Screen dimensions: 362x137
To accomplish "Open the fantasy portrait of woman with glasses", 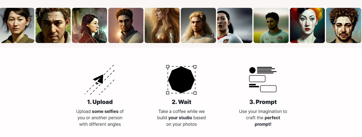I will pyautogui.click(x=90, y=25).
